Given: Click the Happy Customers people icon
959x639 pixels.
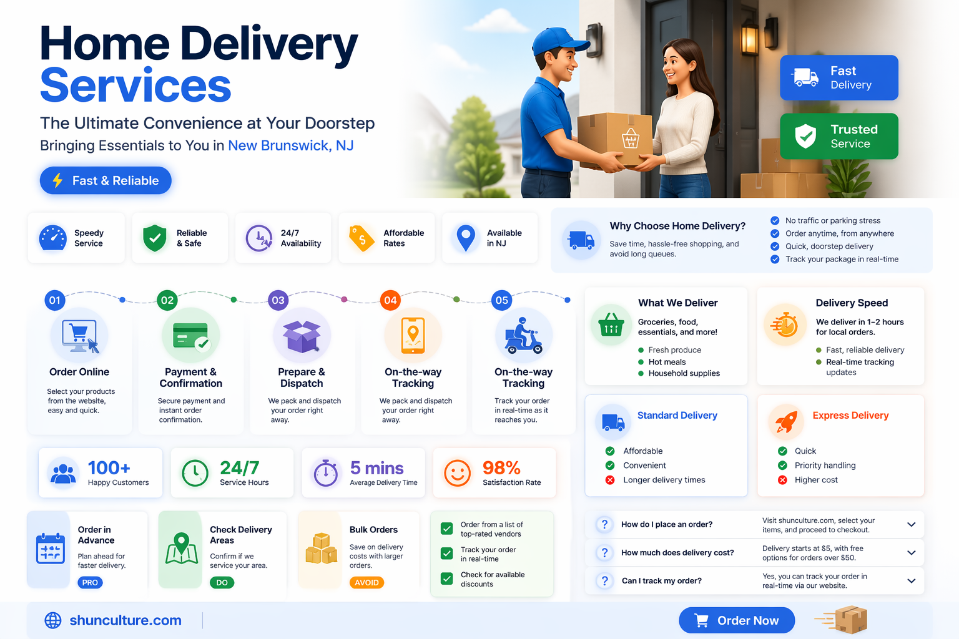Looking at the screenshot, I should 62,474.
